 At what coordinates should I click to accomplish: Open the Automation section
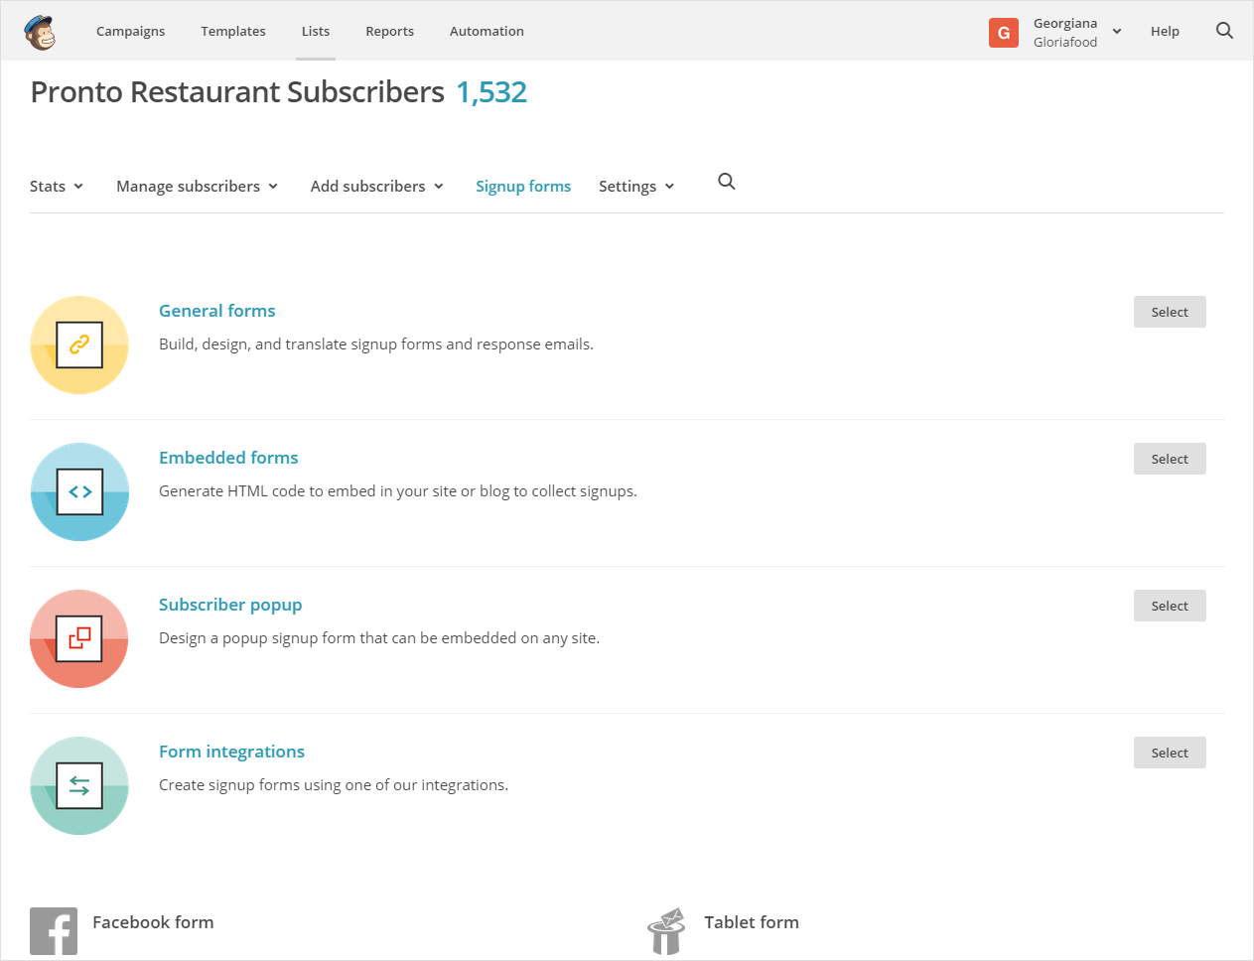click(x=487, y=31)
